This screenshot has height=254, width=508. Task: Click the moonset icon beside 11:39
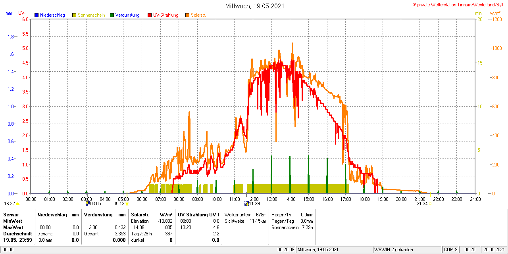246,204
